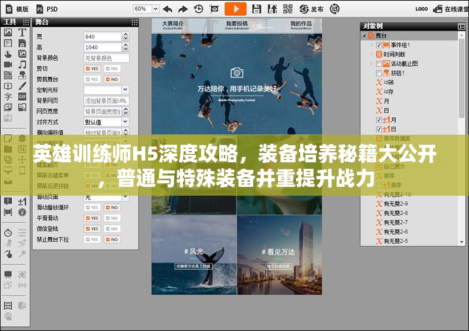
Task: Set 剪切 to NO
Action: [112, 69]
